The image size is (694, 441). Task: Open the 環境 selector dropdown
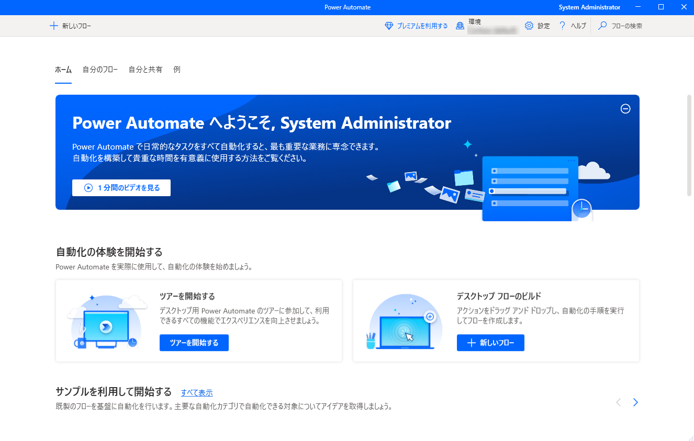pos(487,26)
